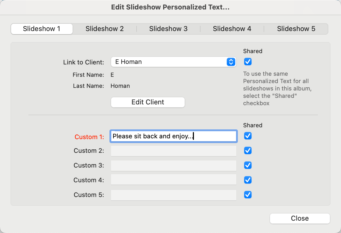Disable the Shared checkbox for Custom 2

(x=248, y=150)
